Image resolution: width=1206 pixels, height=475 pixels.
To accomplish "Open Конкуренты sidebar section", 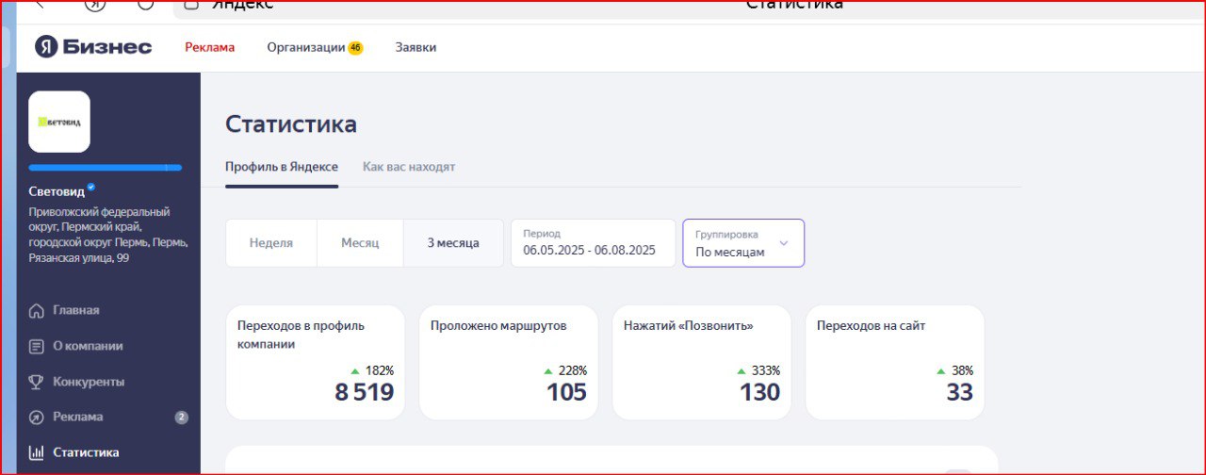I will tap(89, 382).
